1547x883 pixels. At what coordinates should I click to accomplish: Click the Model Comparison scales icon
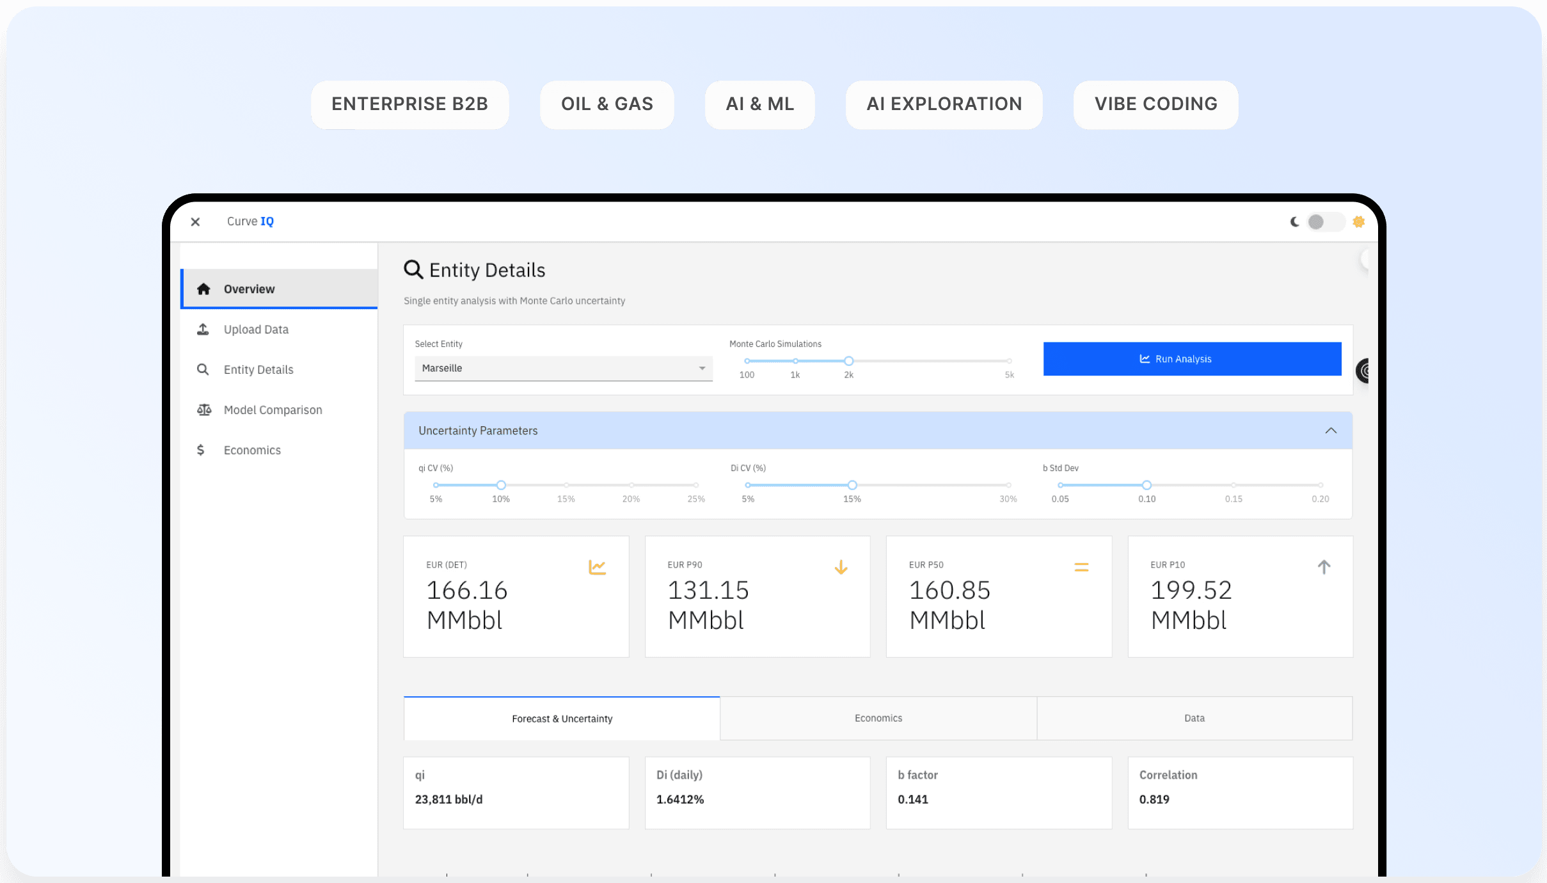[x=204, y=410]
